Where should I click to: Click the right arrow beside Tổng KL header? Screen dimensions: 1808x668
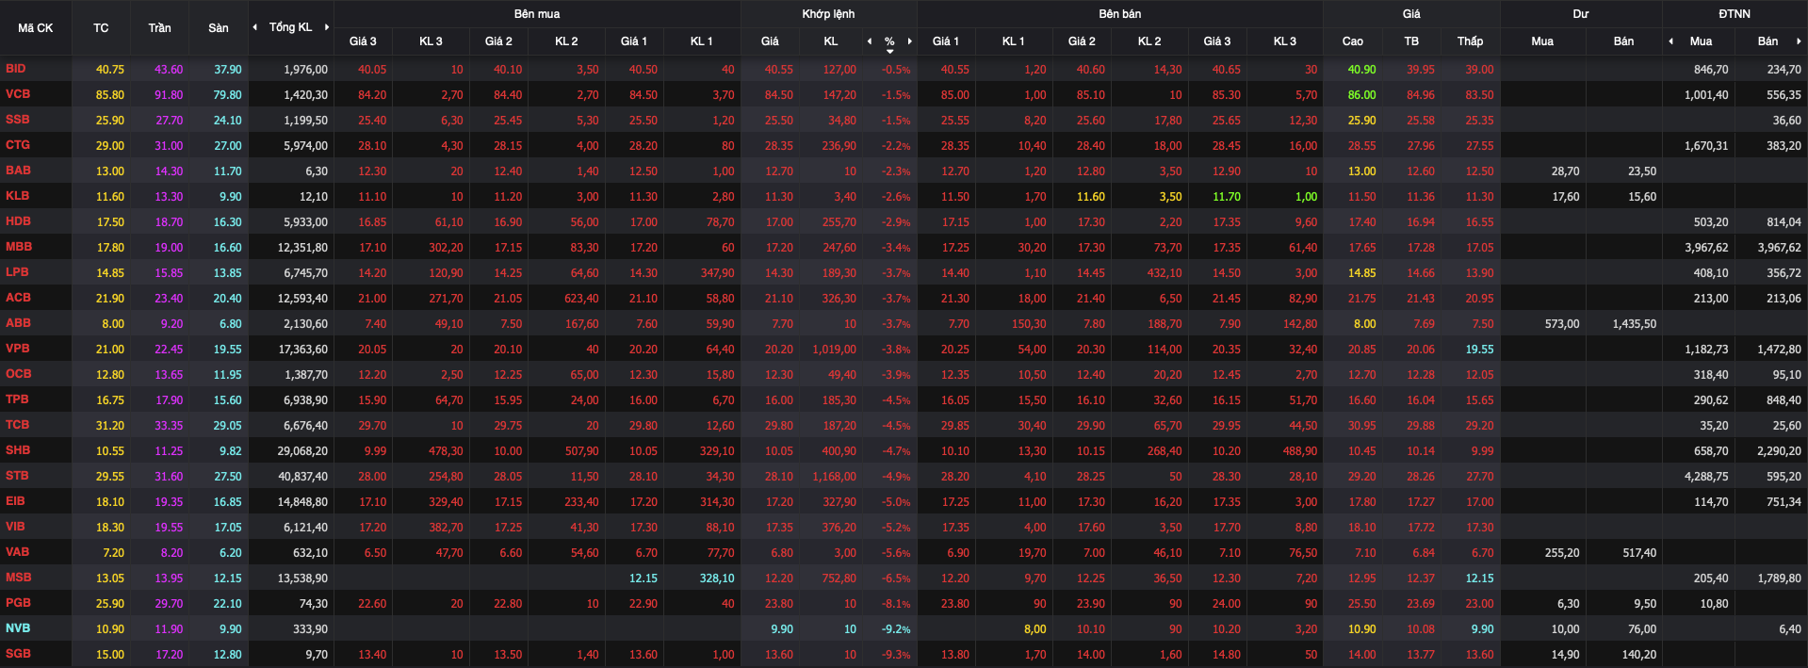tap(327, 27)
